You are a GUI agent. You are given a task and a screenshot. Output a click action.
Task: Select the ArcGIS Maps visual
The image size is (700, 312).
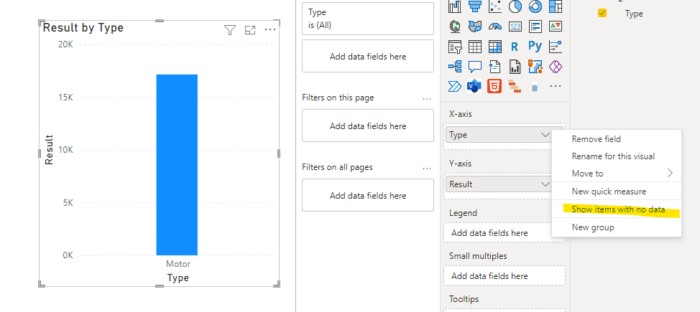[x=535, y=67]
